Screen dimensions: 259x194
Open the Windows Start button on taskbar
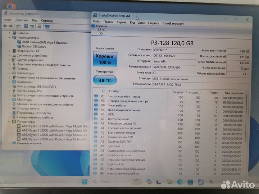(x=85, y=182)
